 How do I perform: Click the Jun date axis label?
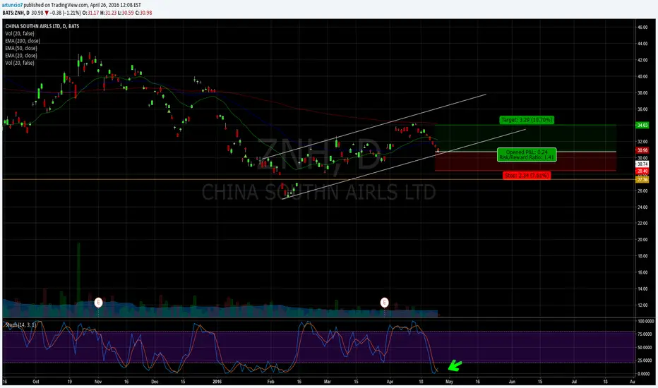click(x=512, y=382)
